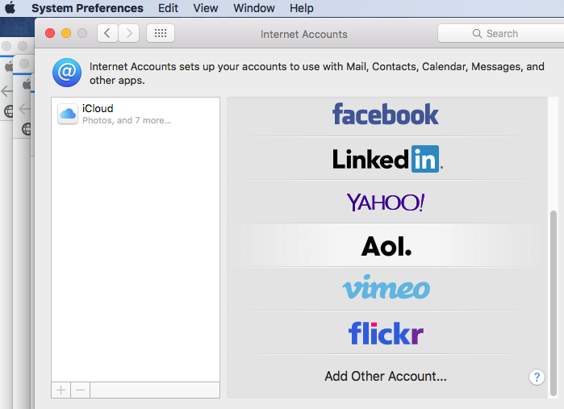Click the Internet Accounts window title
Viewport: 564px width, 409px height.
tap(304, 34)
